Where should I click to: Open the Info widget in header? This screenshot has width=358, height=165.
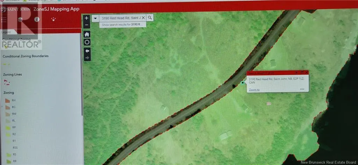(37, 20)
